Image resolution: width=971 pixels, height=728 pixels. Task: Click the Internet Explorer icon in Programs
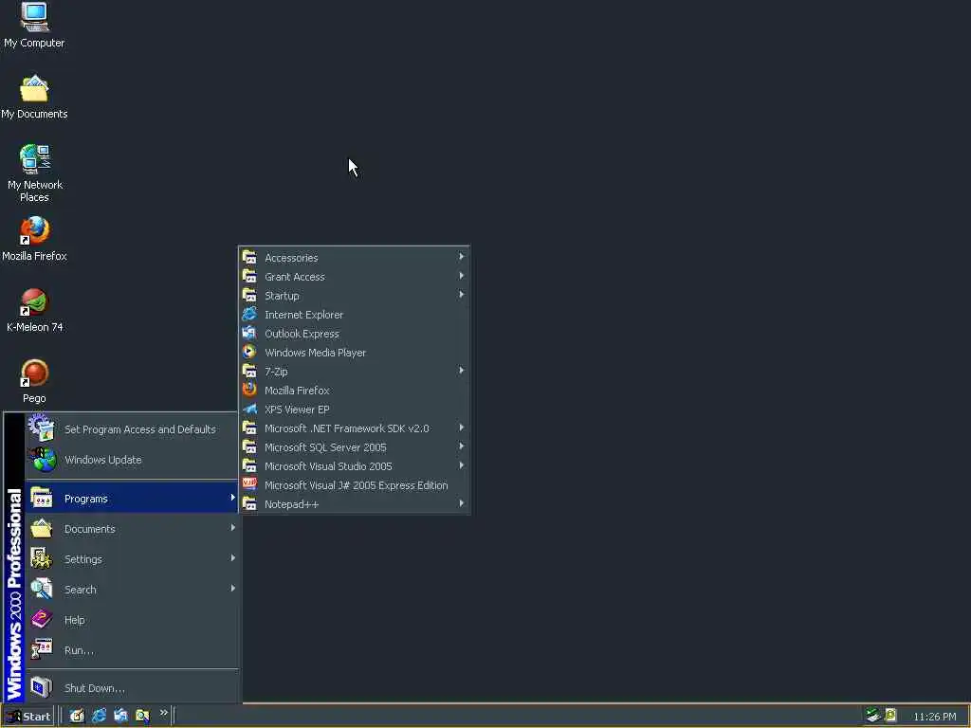coord(249,314)
